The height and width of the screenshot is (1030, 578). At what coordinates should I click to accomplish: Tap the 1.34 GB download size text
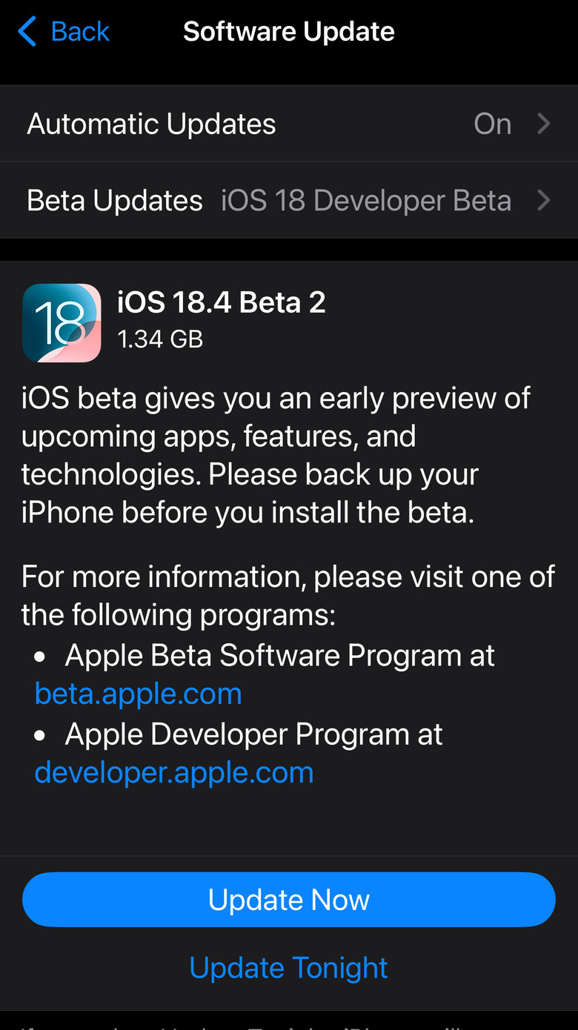point(160,339)
